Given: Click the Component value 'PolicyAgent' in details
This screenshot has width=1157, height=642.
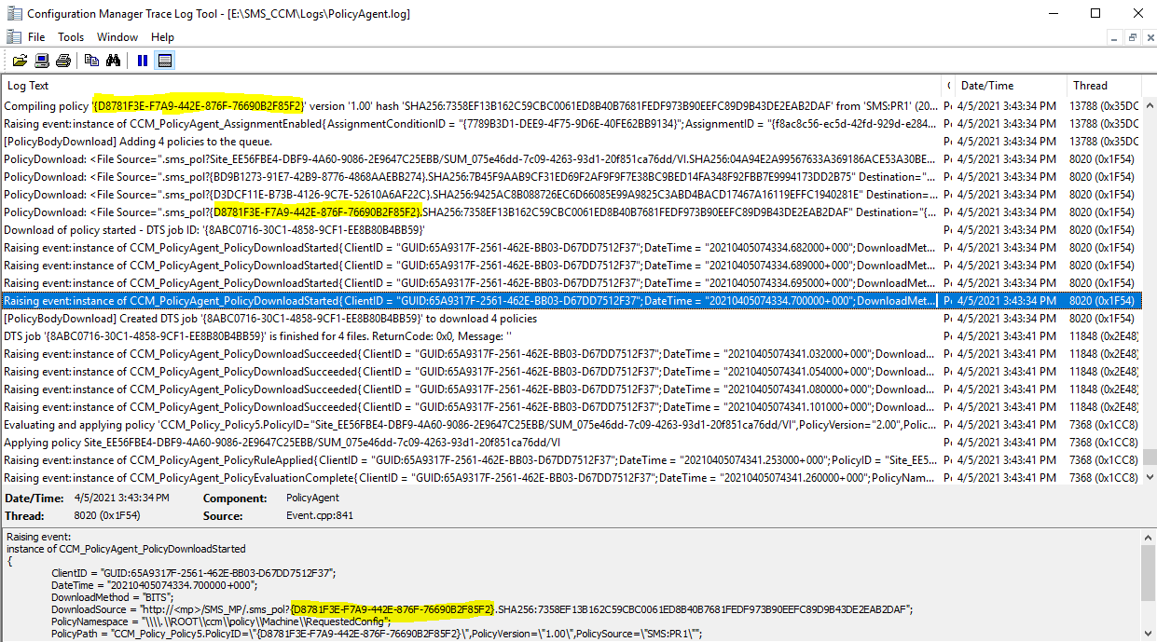Looking at the screenshot, I should [313, 499].
